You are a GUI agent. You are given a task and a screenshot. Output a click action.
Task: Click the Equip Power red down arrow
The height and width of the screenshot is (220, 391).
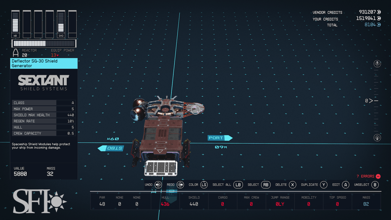click(58, 56)
